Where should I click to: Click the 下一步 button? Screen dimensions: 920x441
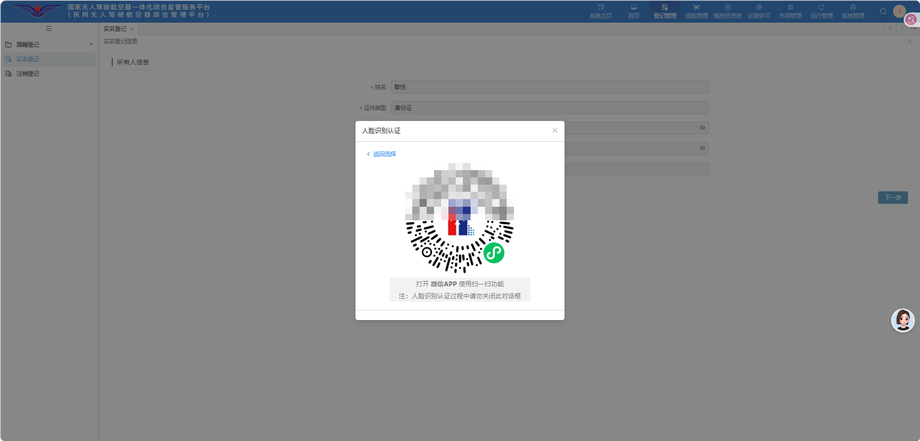point(893,198)
